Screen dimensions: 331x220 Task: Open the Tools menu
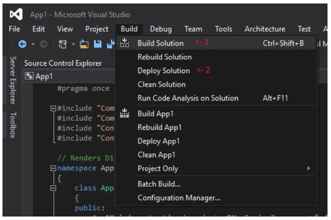click(223, 29)
